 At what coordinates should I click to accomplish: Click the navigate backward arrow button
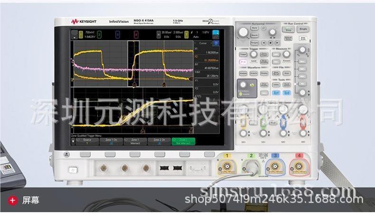pyautogui.click(x=263, y=43)
